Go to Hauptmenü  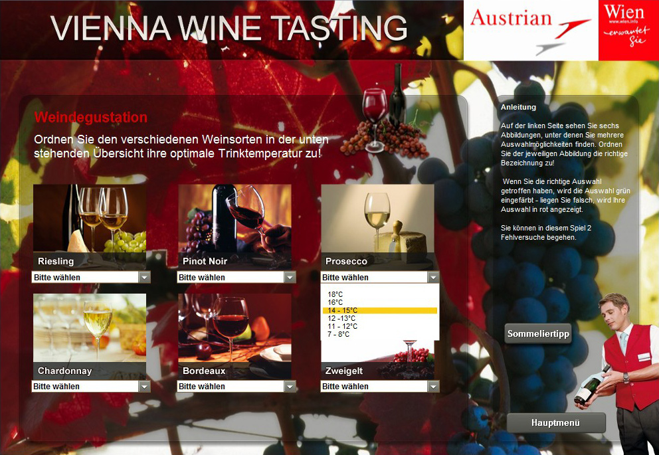point(555,422)
